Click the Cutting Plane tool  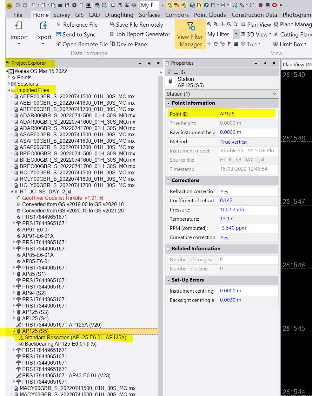point(293,34)
